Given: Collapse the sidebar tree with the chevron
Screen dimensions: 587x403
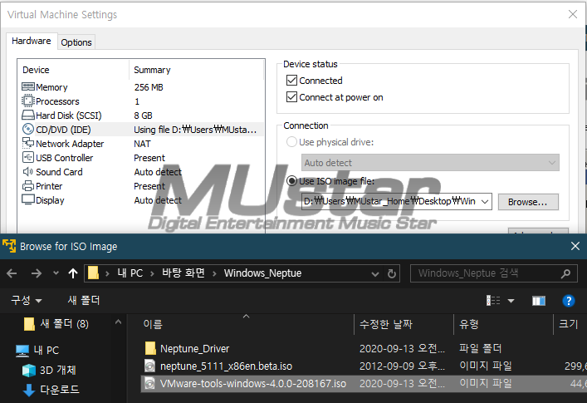Looking at the screenshot, I should [118, 322].
